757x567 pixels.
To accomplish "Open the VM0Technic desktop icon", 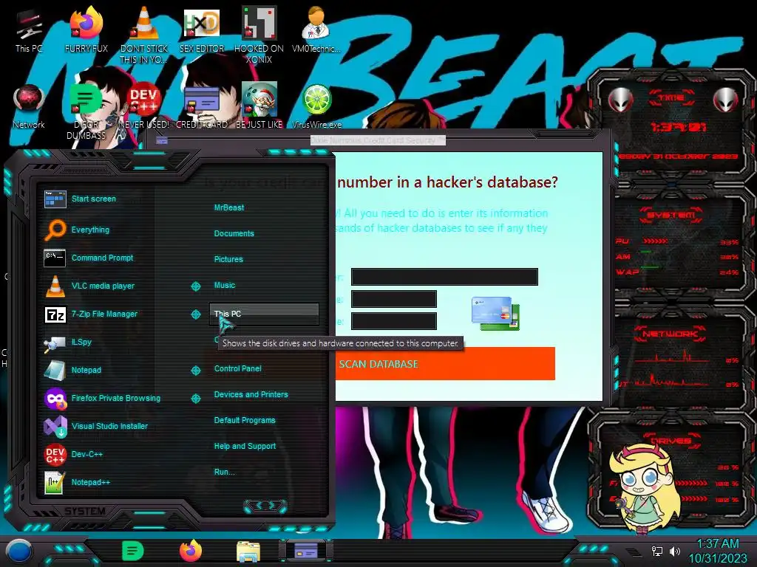I will point(316,30).
